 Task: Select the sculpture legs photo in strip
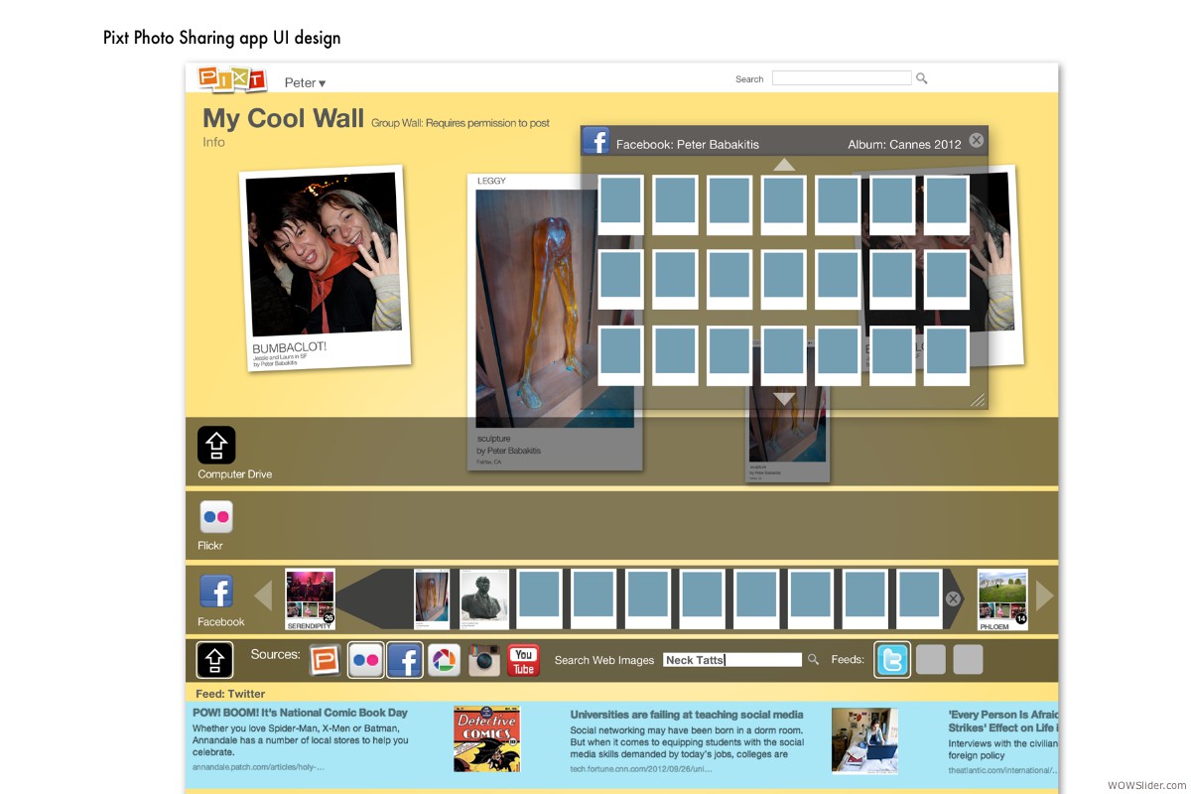432,598
